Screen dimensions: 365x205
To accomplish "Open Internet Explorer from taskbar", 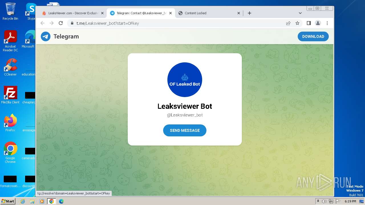I will click(x=23, y=201).
